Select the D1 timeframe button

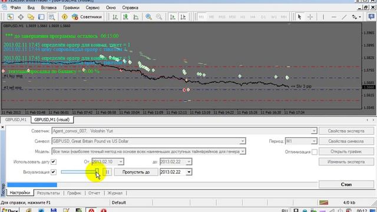(263, 17)
